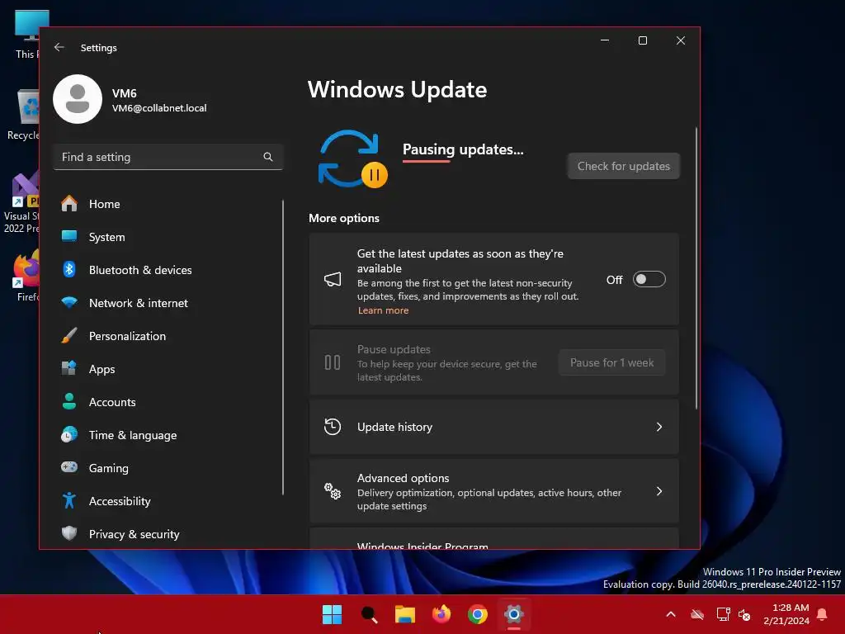Click Pause for 1 week button
845x634 pixels.
tap(611, 362)
